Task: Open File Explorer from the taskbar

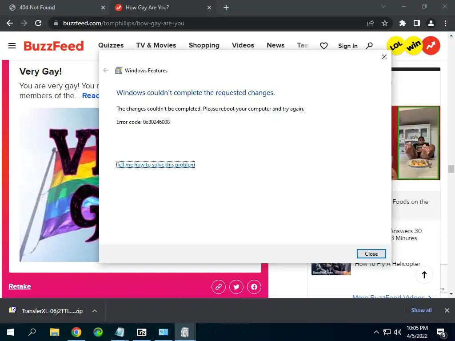Action: pyautogui.click(x=54, y=332)
